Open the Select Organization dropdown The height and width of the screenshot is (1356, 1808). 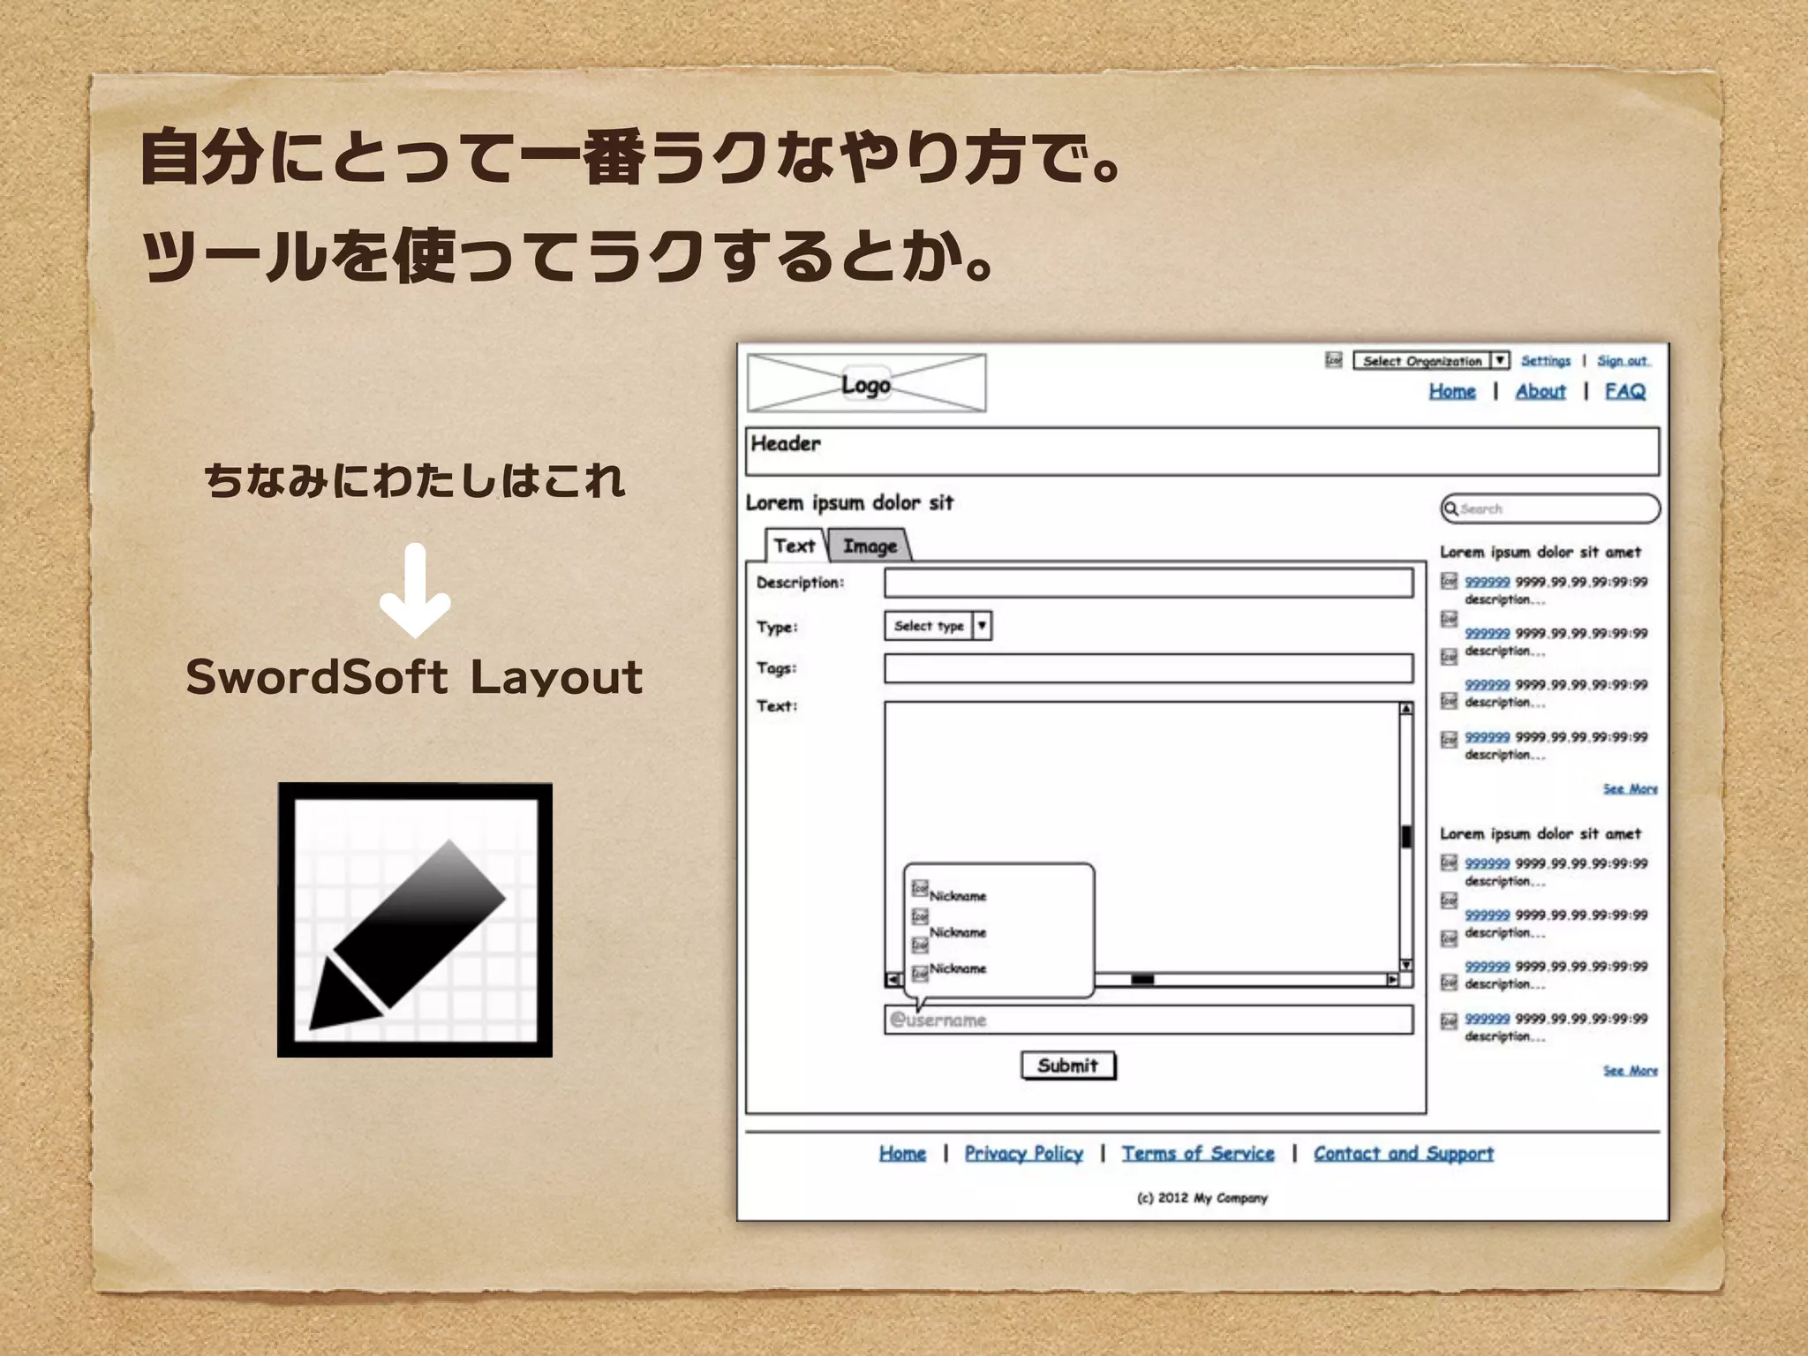tap(1431, 360)
